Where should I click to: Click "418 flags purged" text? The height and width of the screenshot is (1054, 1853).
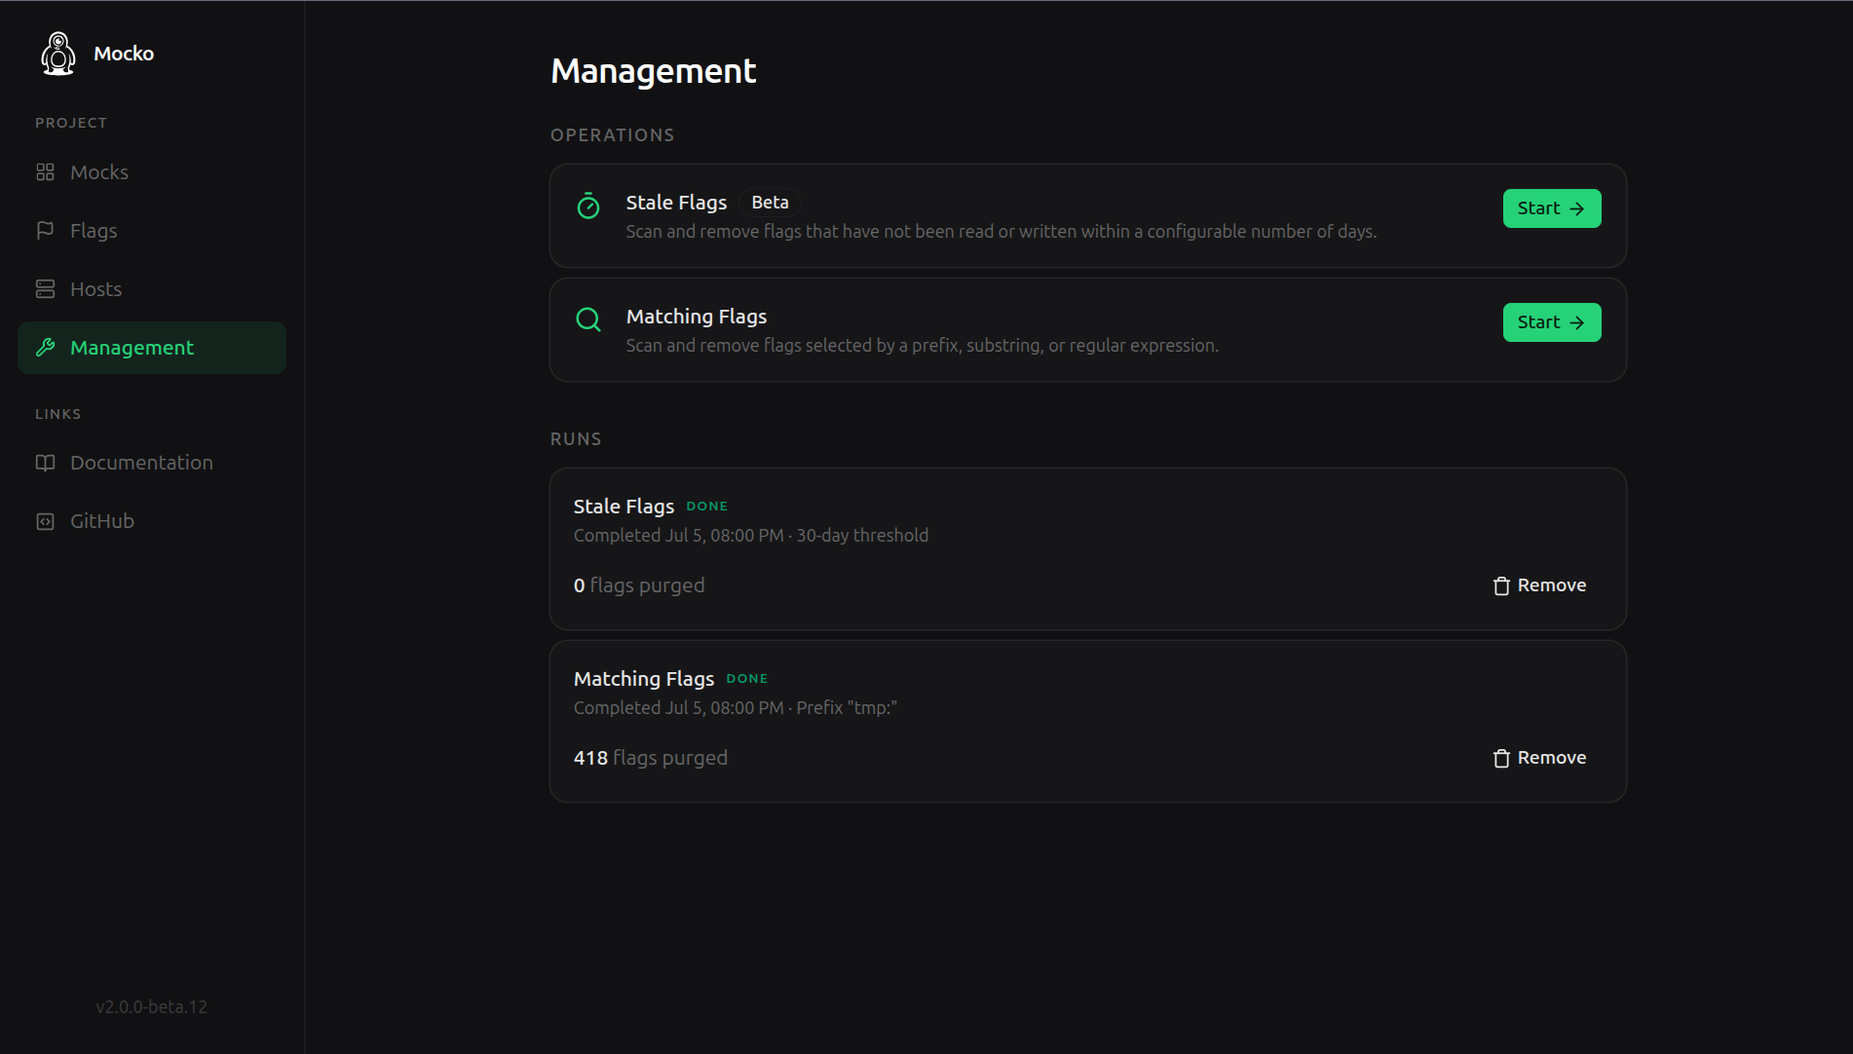point(650,758)
